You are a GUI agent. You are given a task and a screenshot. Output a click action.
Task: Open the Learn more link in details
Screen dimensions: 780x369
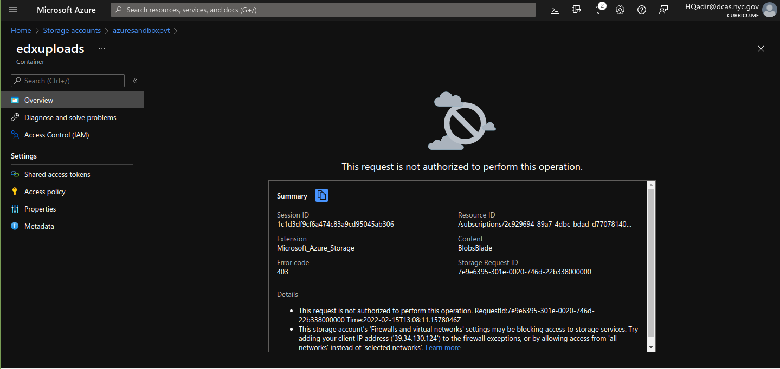[x=443, y=347]
